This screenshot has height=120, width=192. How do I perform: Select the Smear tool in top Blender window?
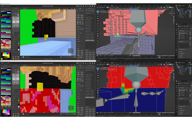click(98, 19)
